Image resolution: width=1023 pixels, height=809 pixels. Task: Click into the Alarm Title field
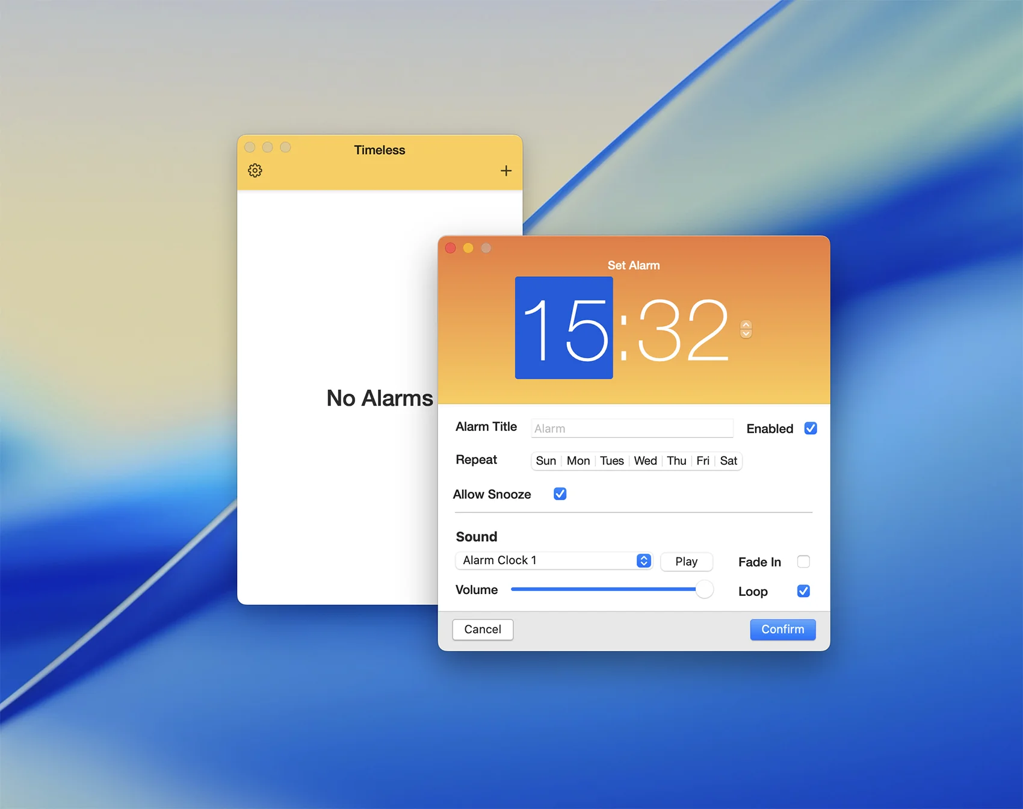coord(632,429)
